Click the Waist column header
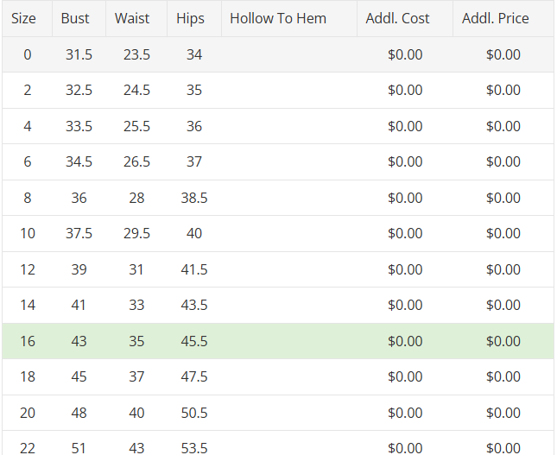 (132, 18)
